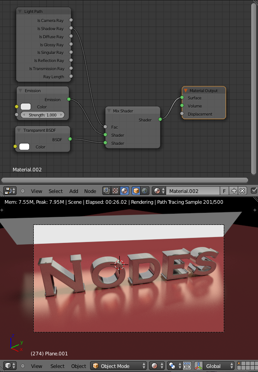Toggle fake user F button
Viewport: 258px width, 372px height.
224,191
